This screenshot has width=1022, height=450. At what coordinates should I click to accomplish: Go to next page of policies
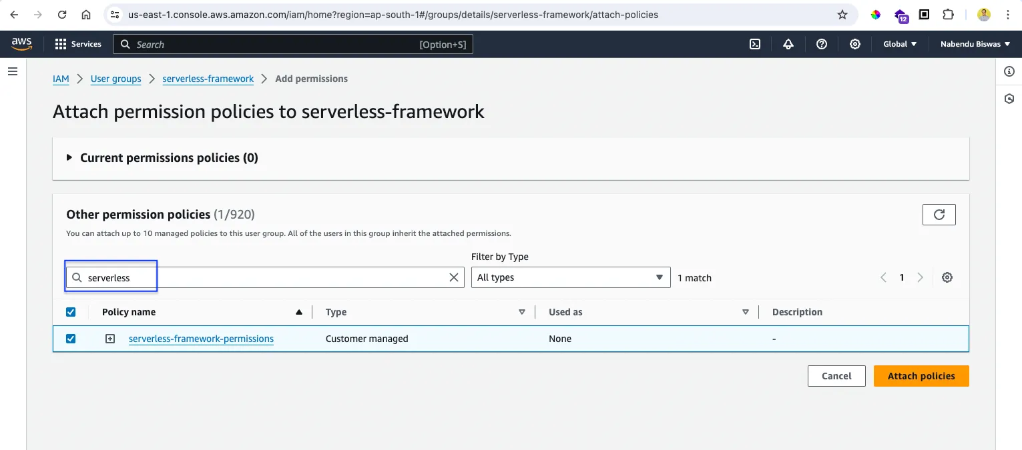[921, 277]
